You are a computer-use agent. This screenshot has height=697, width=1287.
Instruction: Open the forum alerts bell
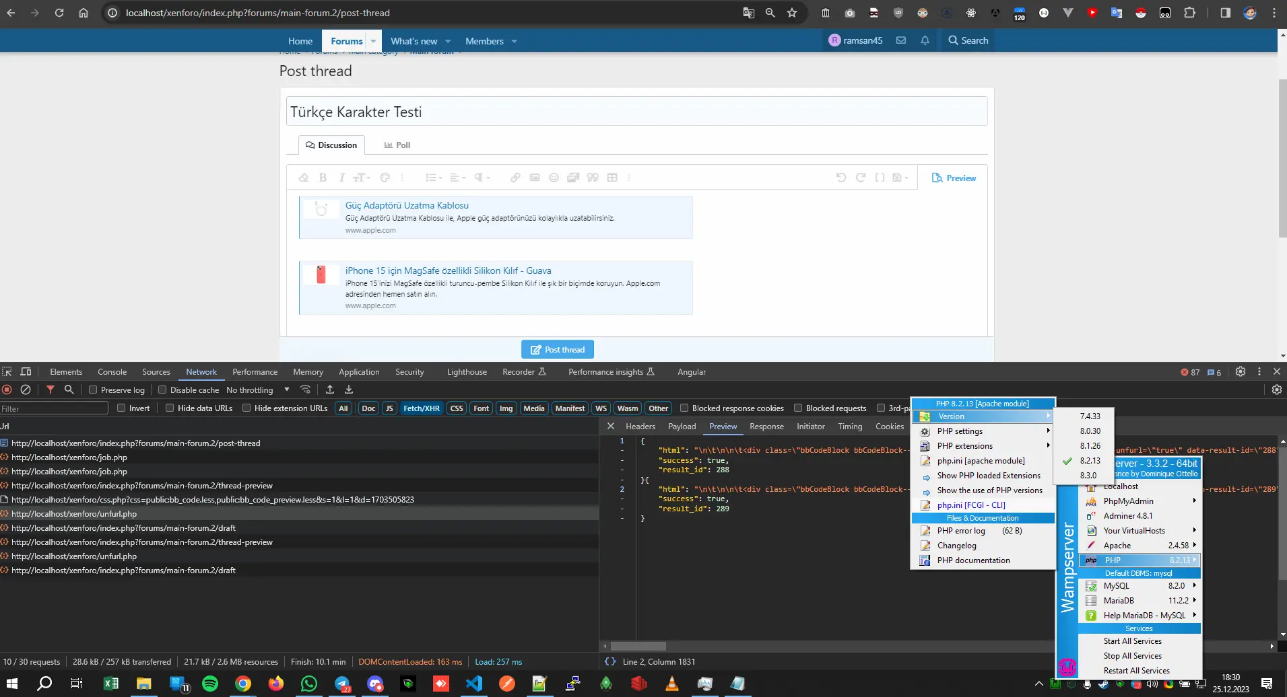(x=925, y=40)
